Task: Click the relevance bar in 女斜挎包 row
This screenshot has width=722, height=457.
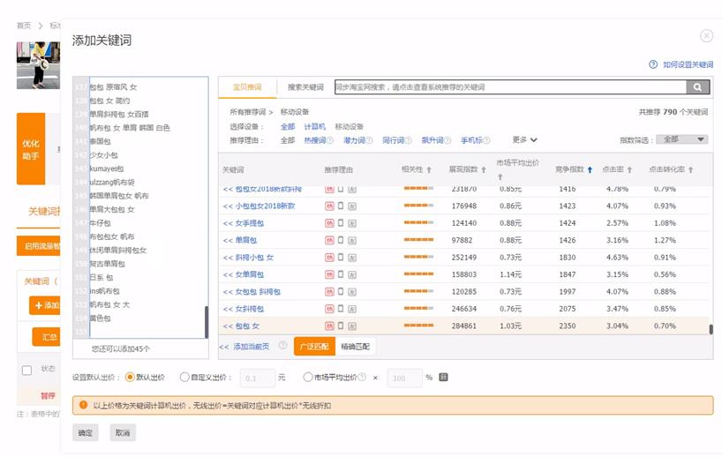Action: click(x=418, y=309)
